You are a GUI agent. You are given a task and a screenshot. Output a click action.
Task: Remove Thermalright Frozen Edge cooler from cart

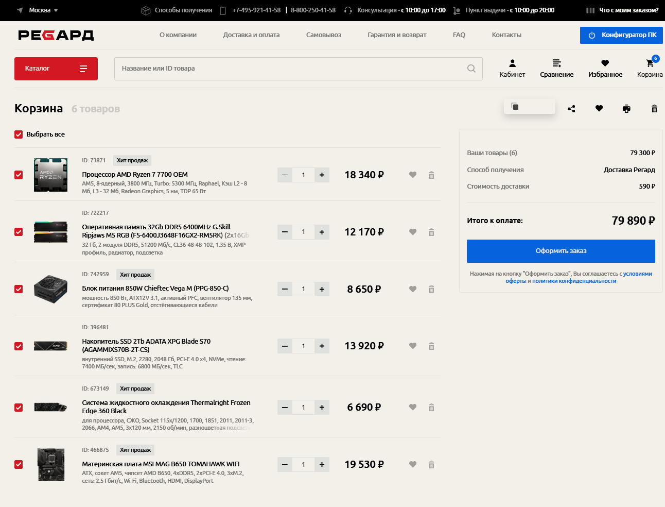(x=431, y=408)
